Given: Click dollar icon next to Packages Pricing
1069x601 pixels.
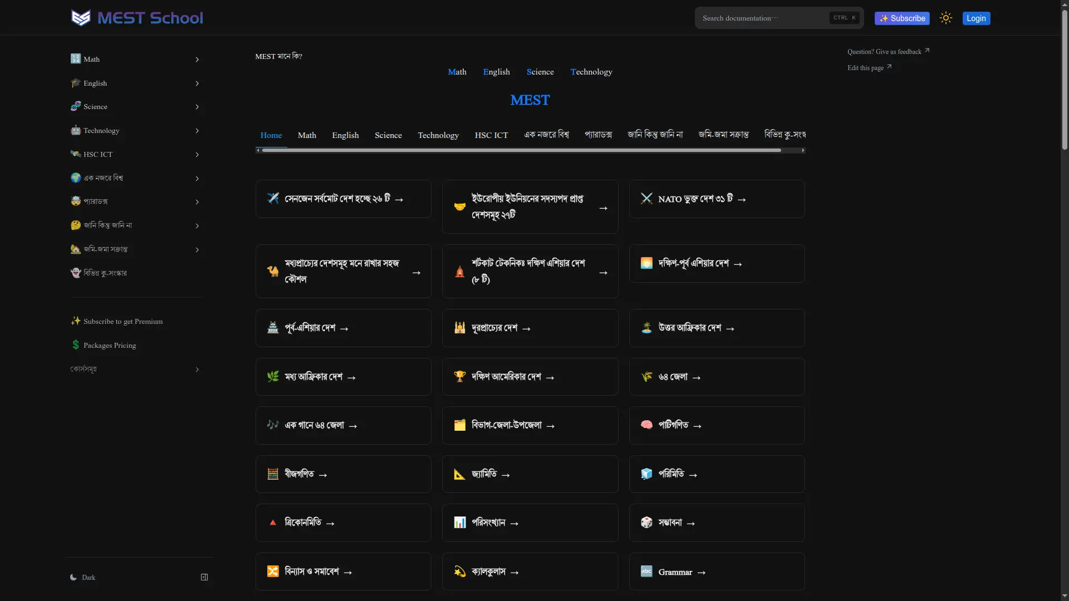Looking at the screenshot, I should [76, 345].
